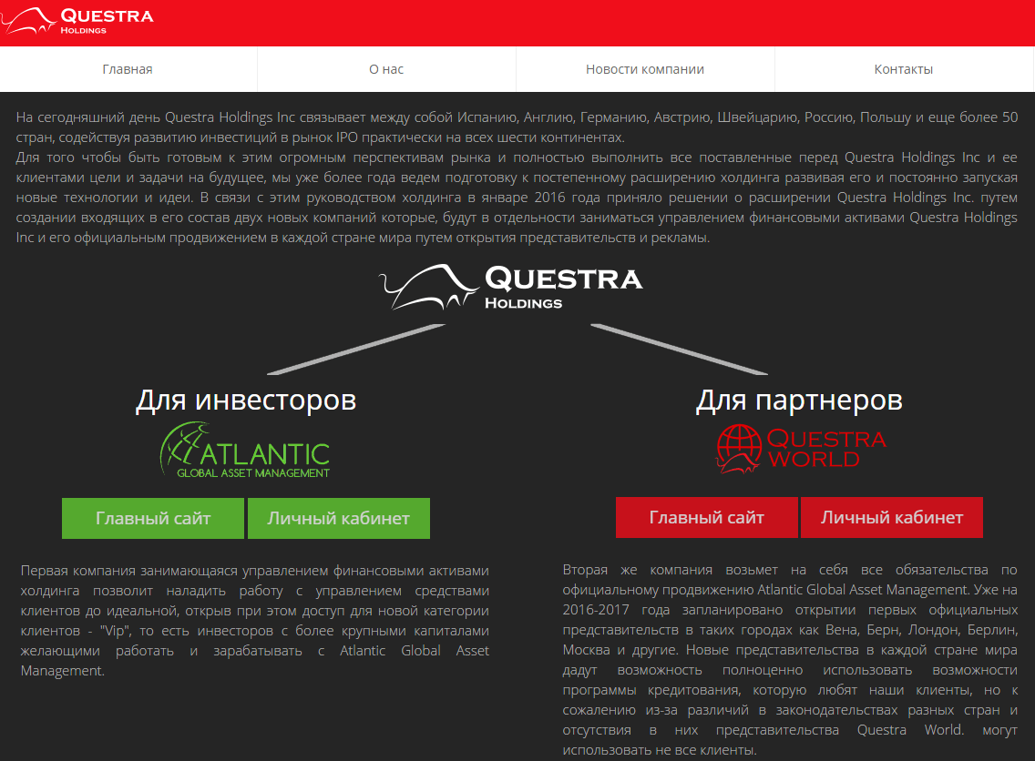Image resolution: width=1035 pixels, height=761 pixels.
Task: Click the large white Questra Holdings bull logo
Action: (511, 288)
